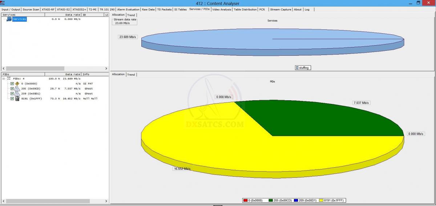Uncheck the PID 205 (0x00CD) checkbox
Image resolution: width=436 pixels, height=206 pixels.
pyautogui.click(x=12, y=89)
